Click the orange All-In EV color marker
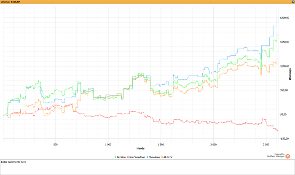The width and height of the screenshot is (295, 175). [x=163, y=157]
